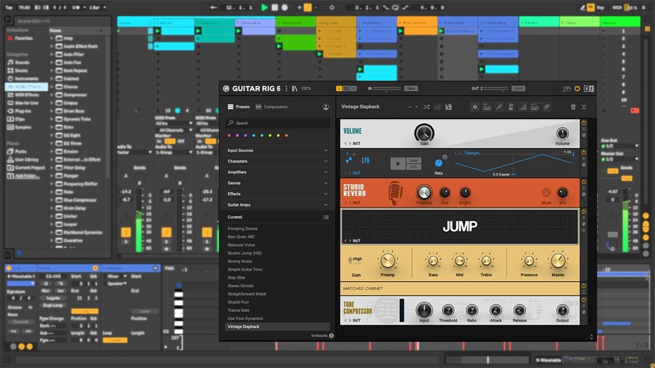The image size is (655, 368).
Task: Open the Pre Tapedeck tool
Action: 487,107
